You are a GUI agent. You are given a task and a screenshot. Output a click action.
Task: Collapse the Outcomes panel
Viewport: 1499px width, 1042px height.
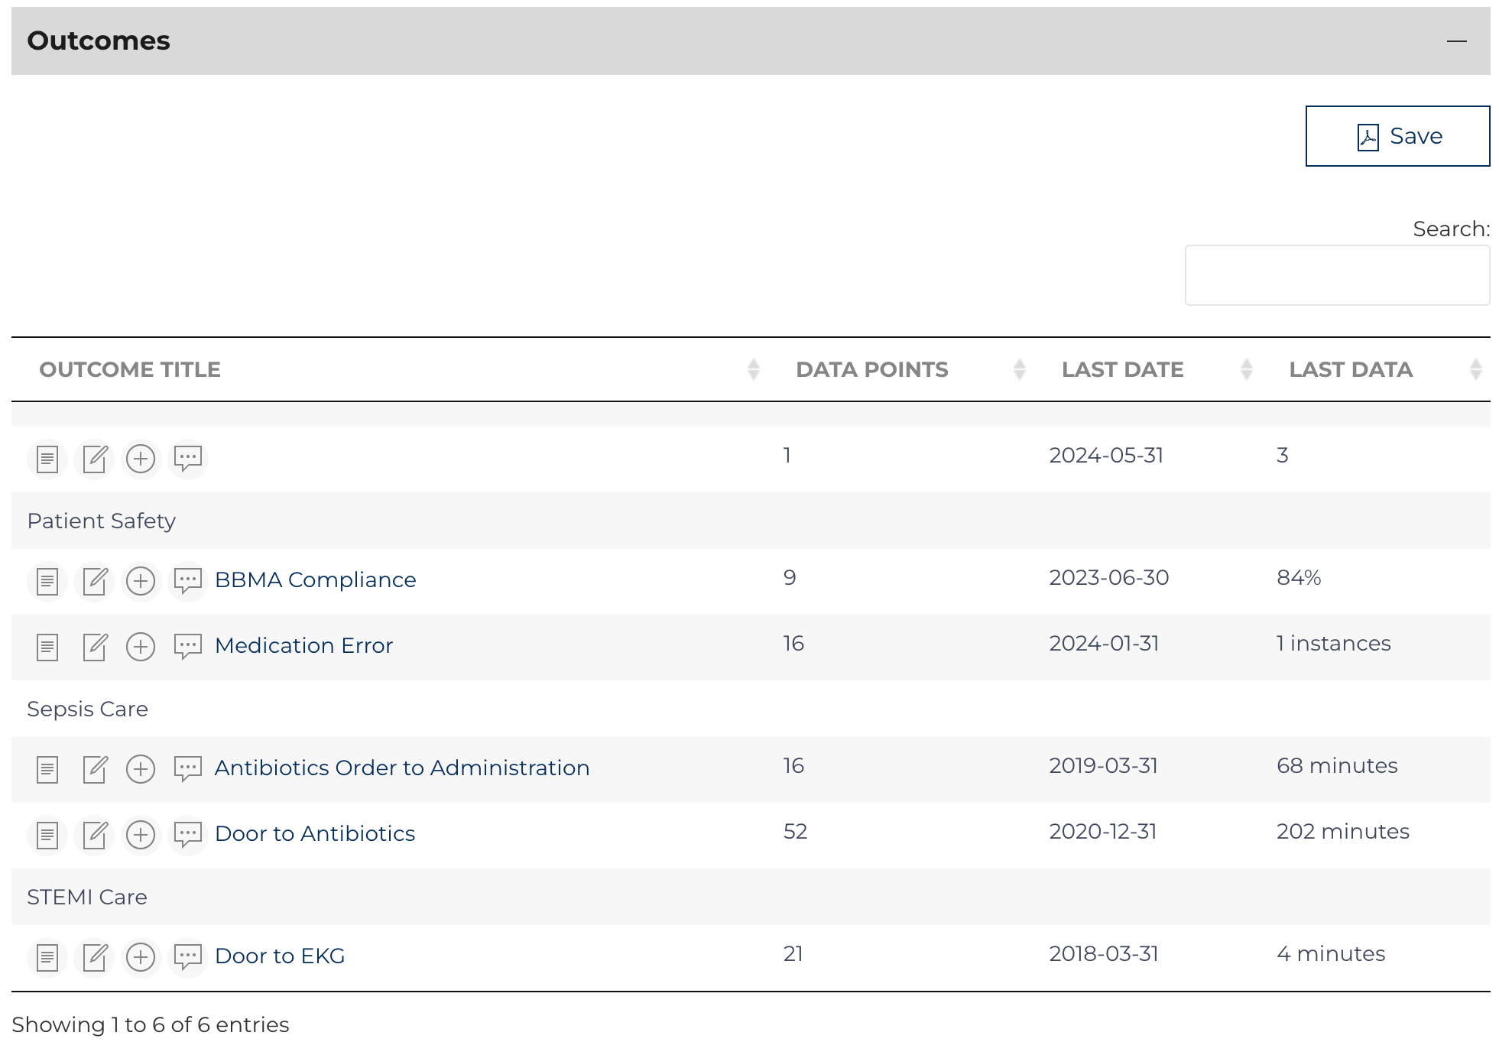point(1456,41)
